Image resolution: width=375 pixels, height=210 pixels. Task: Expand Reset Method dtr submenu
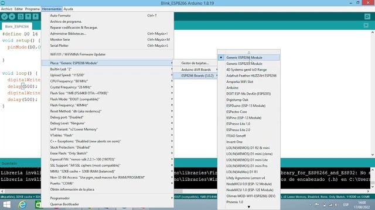(107, 111)
